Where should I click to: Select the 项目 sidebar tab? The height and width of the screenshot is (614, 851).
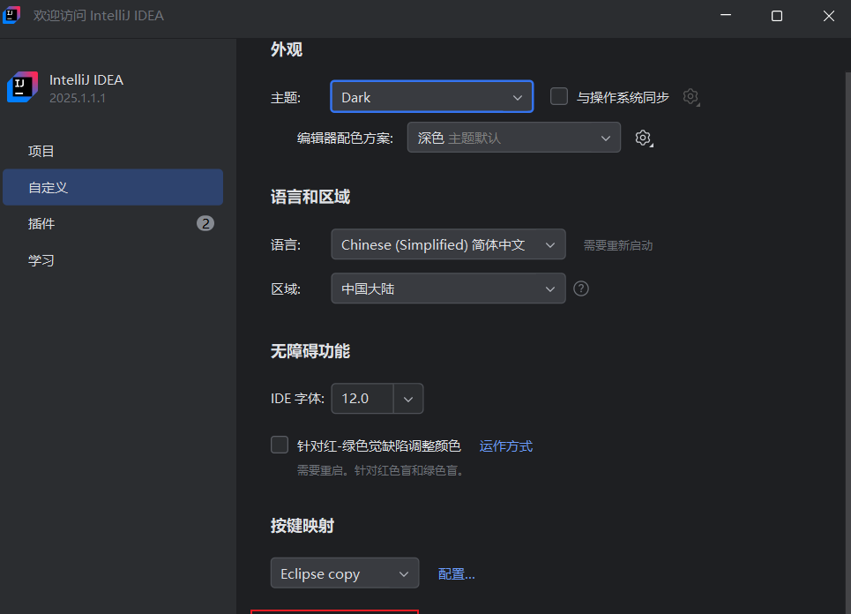click(x=113, y=151)
